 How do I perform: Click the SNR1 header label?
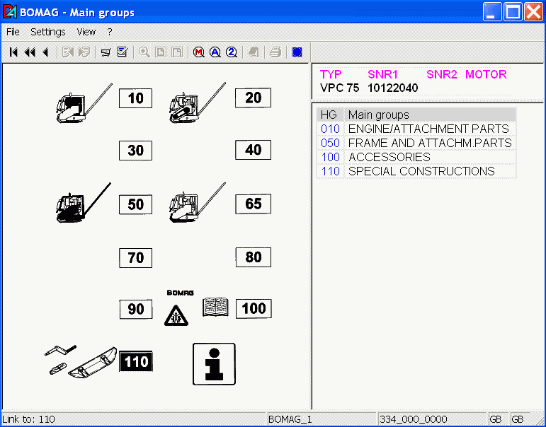tap(382, 74)
